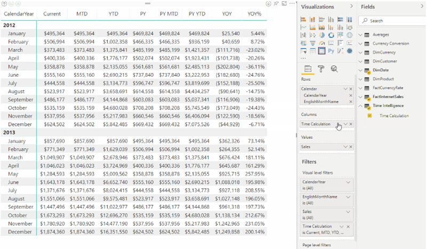The image size is (427, 249).
Task: Open the Analytics magnifier pane
Action: [x=334, y=69]
